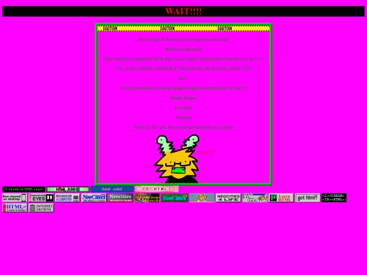Viewport: 367px width, 275px height.
Task: Select the 'viewed with EYES' badge
Action: tap(41, 198)
